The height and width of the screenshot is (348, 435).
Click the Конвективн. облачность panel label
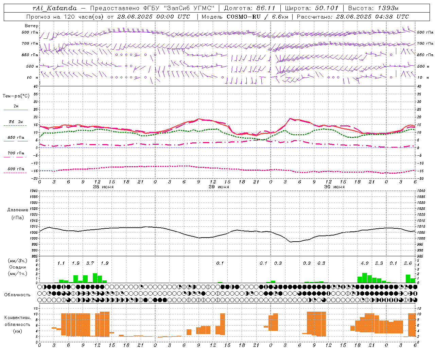[17, 321]
